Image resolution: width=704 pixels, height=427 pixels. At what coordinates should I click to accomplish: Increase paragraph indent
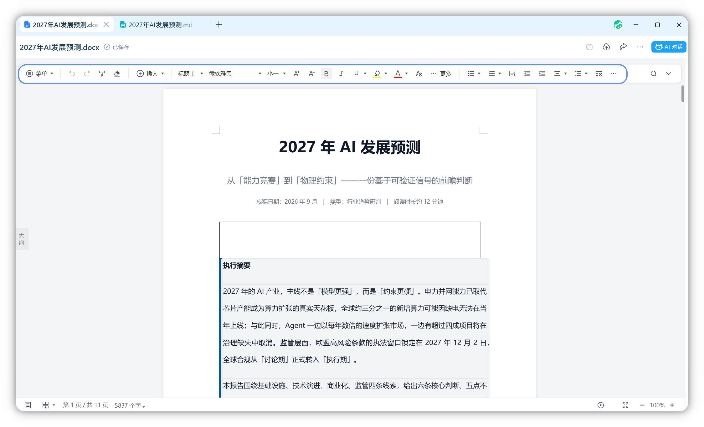click(x=542, y=74)
